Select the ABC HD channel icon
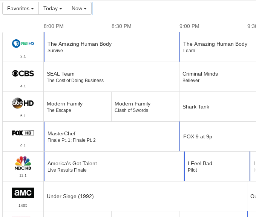 click(23, 103)
